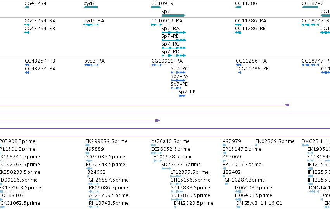The height and width of the screenshot is (209, 330).
Task: Select transcript CG43254-RA
Action: (x=27, y=25)
